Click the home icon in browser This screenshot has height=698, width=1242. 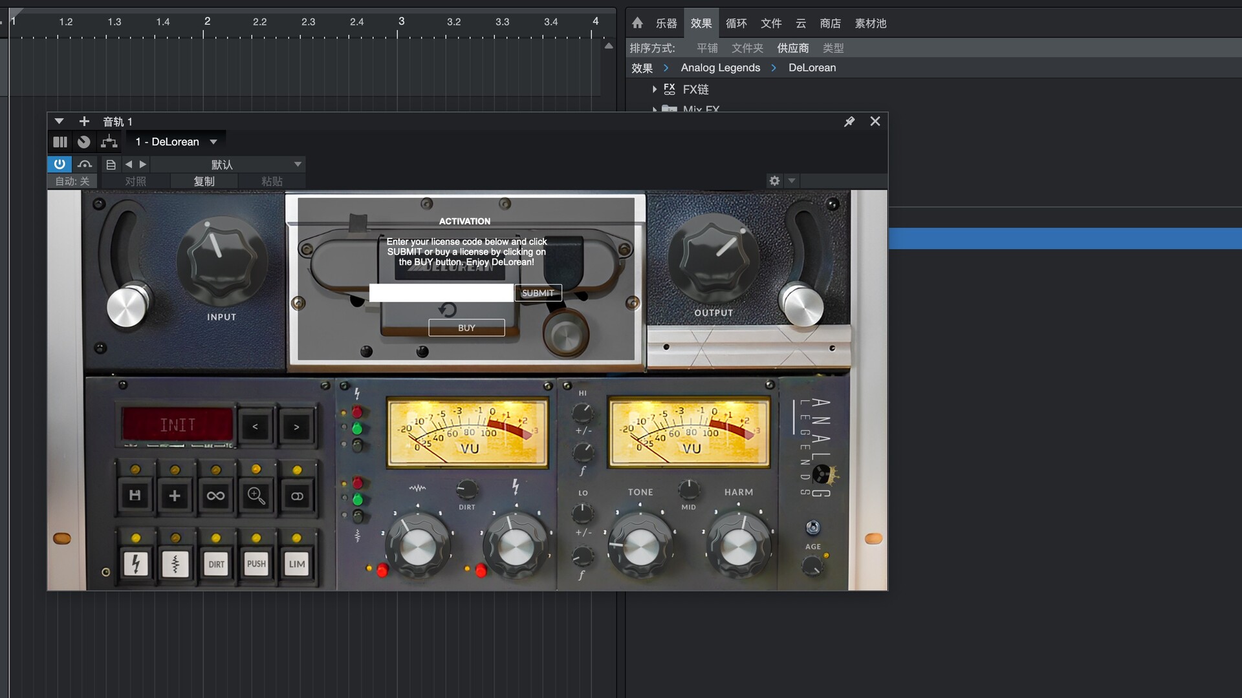coord(637,23)
